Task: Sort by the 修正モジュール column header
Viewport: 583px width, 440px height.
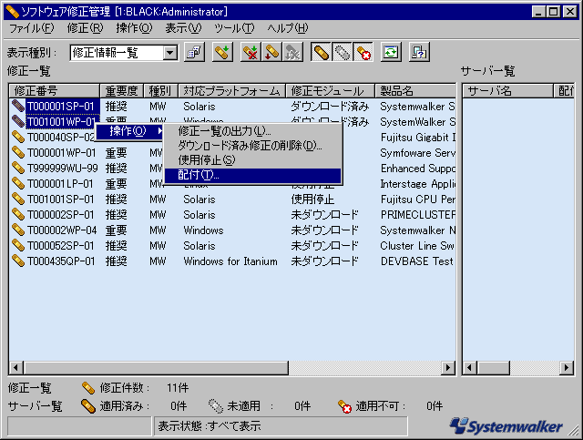Action: pyautogui.click(x=330, y=90)
